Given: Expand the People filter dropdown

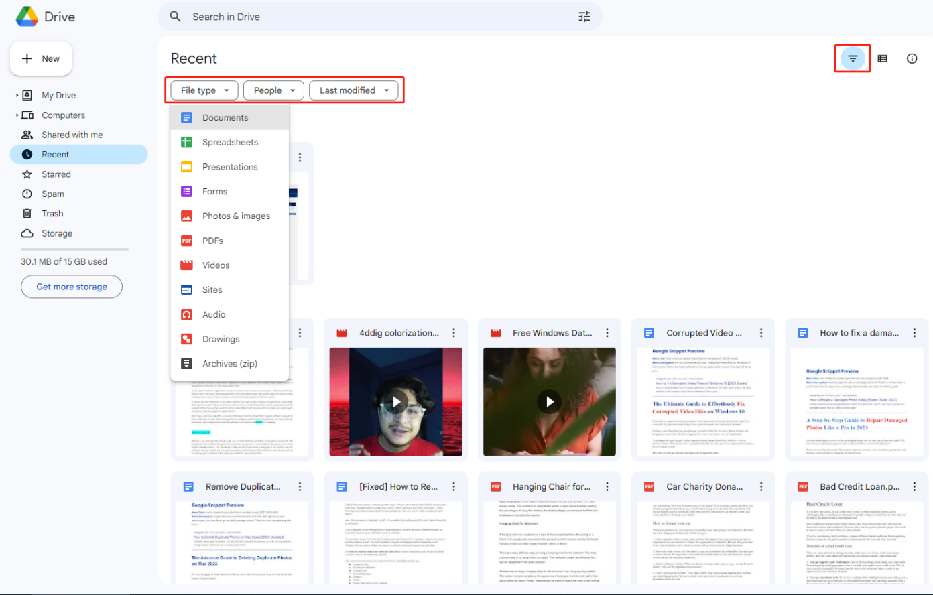Looking at the screenshot, I should click(273, 90).
